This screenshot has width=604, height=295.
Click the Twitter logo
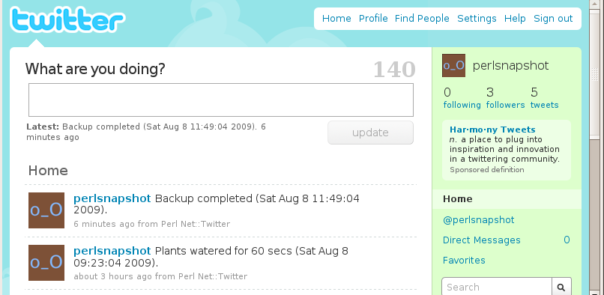(67, 19)
